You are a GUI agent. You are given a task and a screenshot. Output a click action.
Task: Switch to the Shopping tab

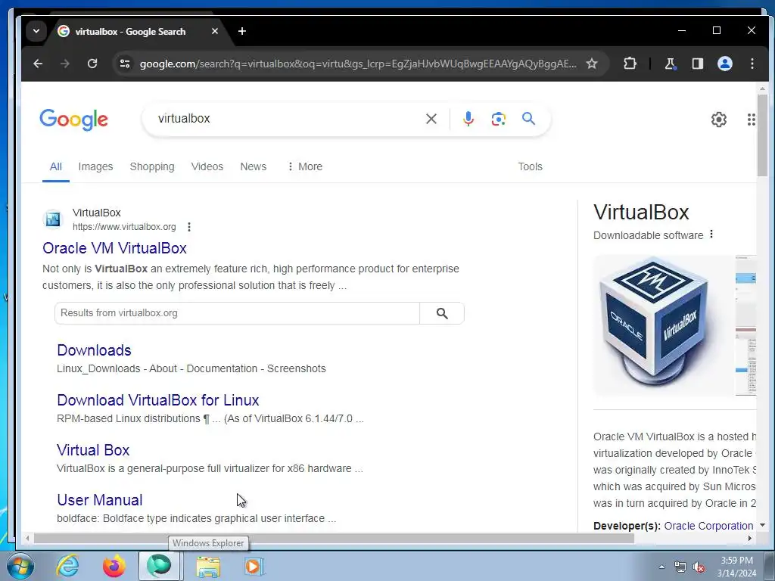pos(152,166)
